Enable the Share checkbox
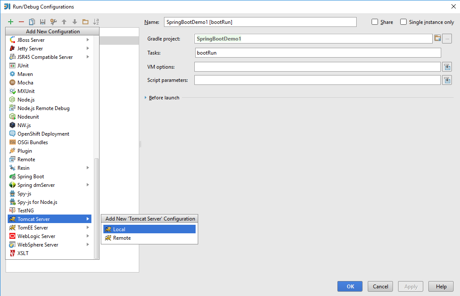The width and height of the screenshot is (460, 296). (x=374, y=22)
